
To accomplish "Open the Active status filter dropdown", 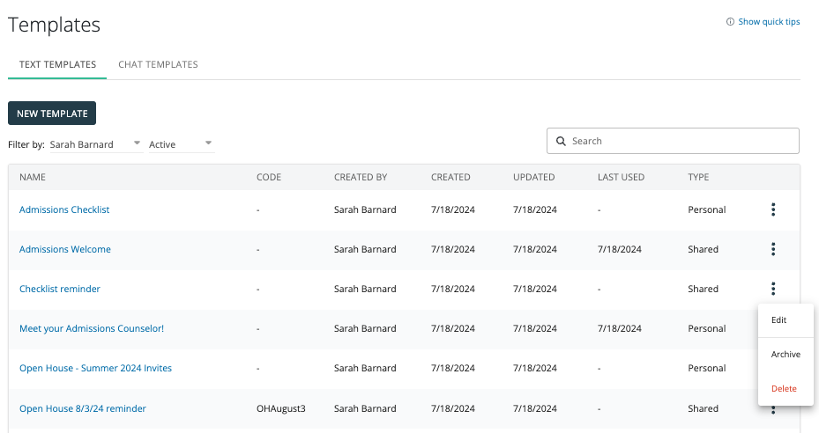I will tap(208, 143).
